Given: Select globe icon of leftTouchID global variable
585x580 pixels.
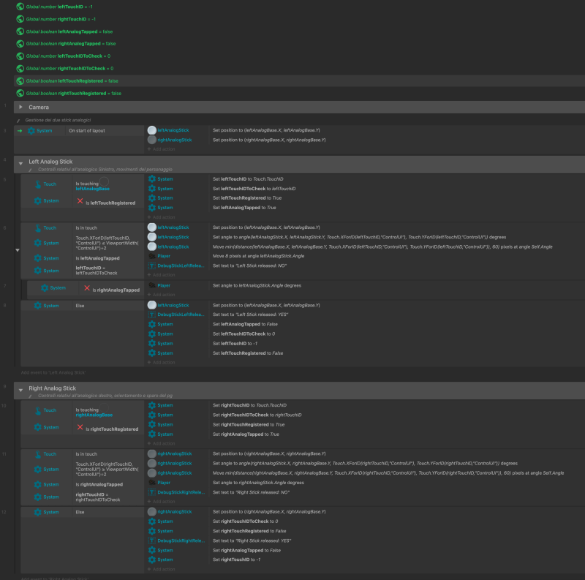Looking at the screenshot, I should (x=20, y=7).
